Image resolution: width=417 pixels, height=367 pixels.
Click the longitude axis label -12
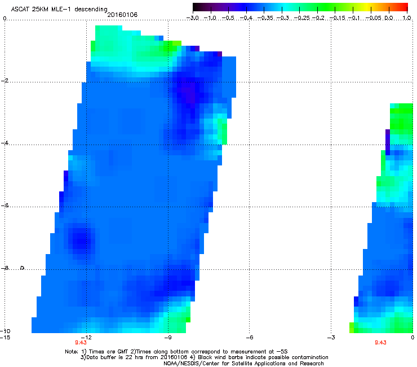(86, 338)
